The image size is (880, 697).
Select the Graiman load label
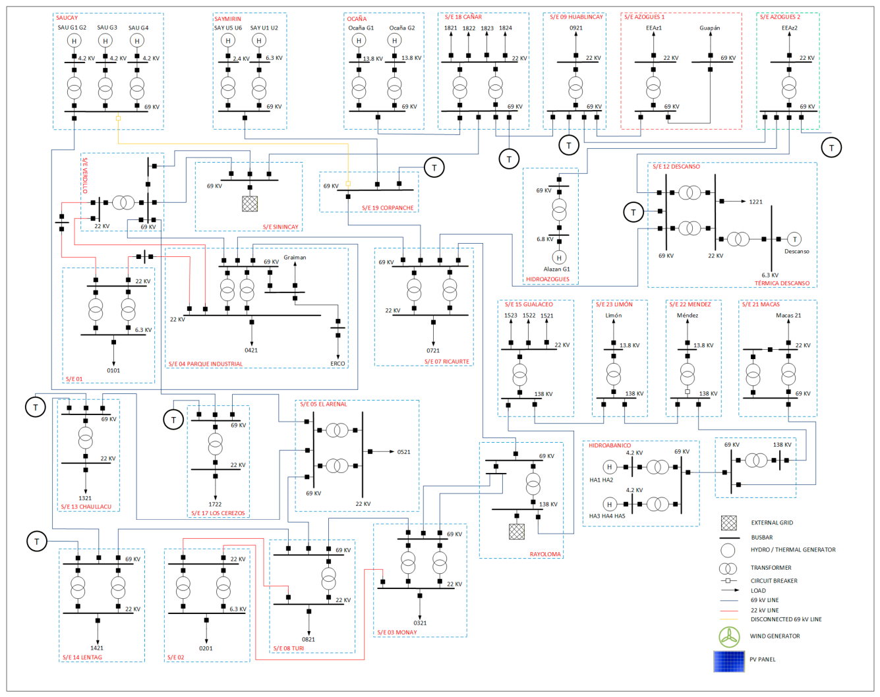coord(295,258)
